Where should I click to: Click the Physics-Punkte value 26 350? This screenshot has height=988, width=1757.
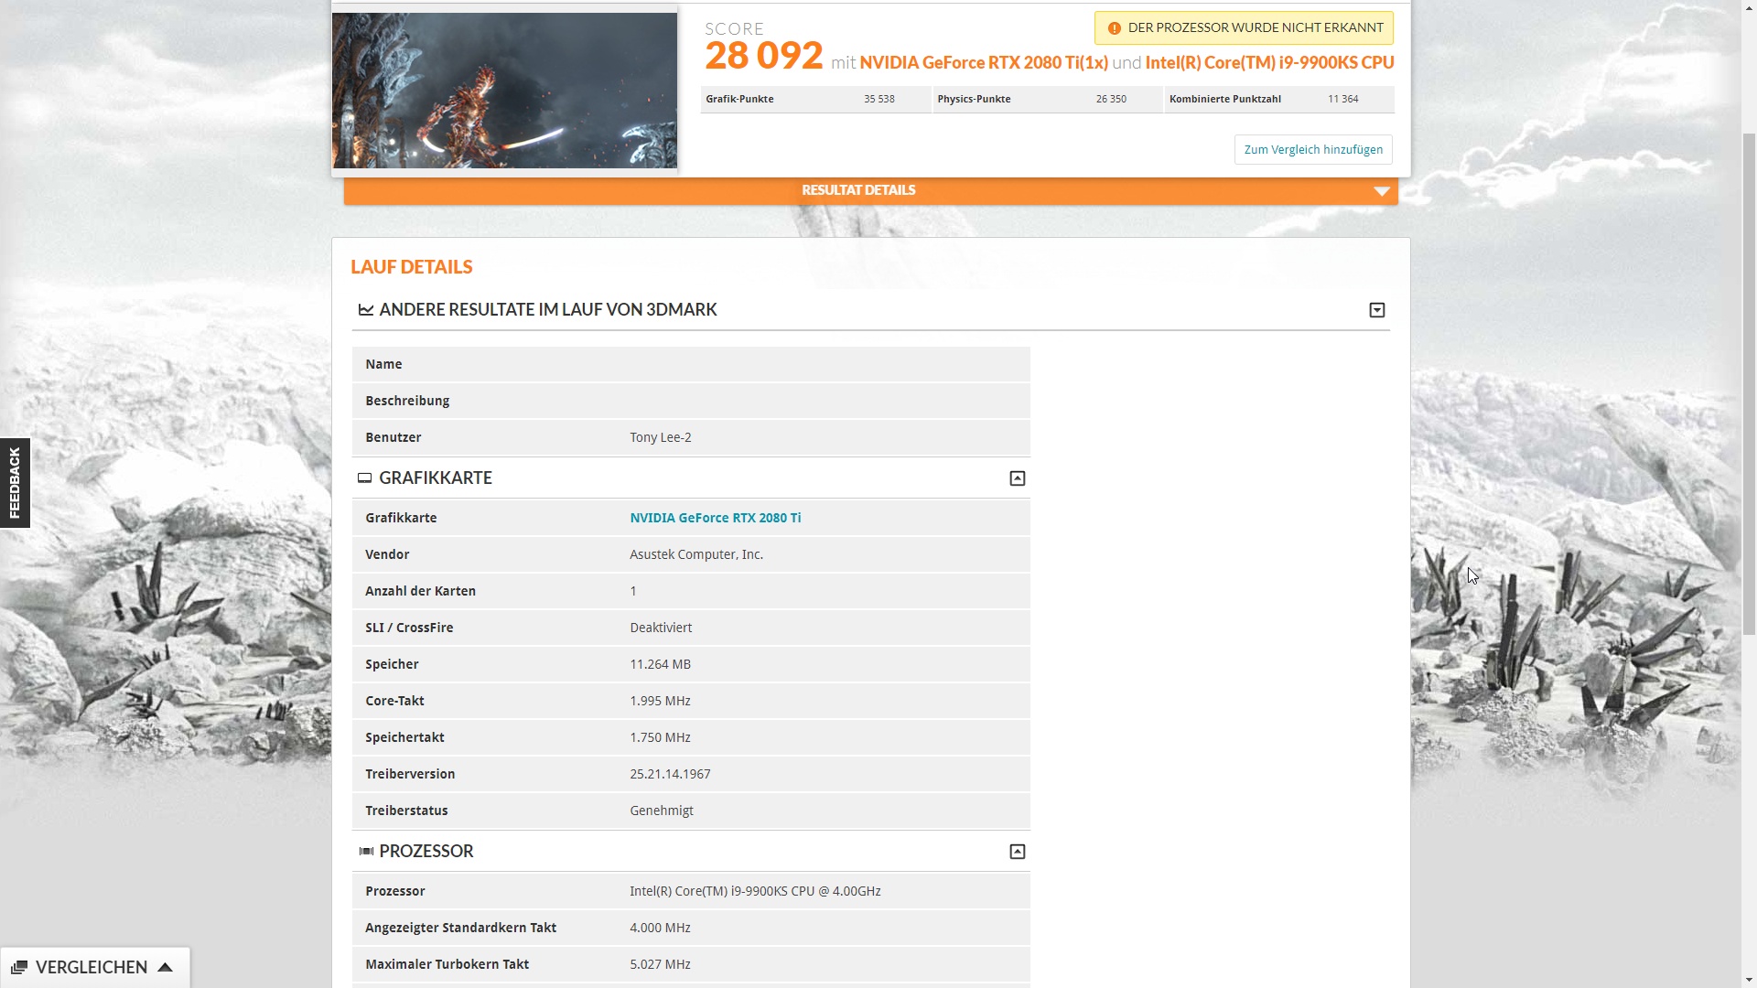[x=1111, y=99]
